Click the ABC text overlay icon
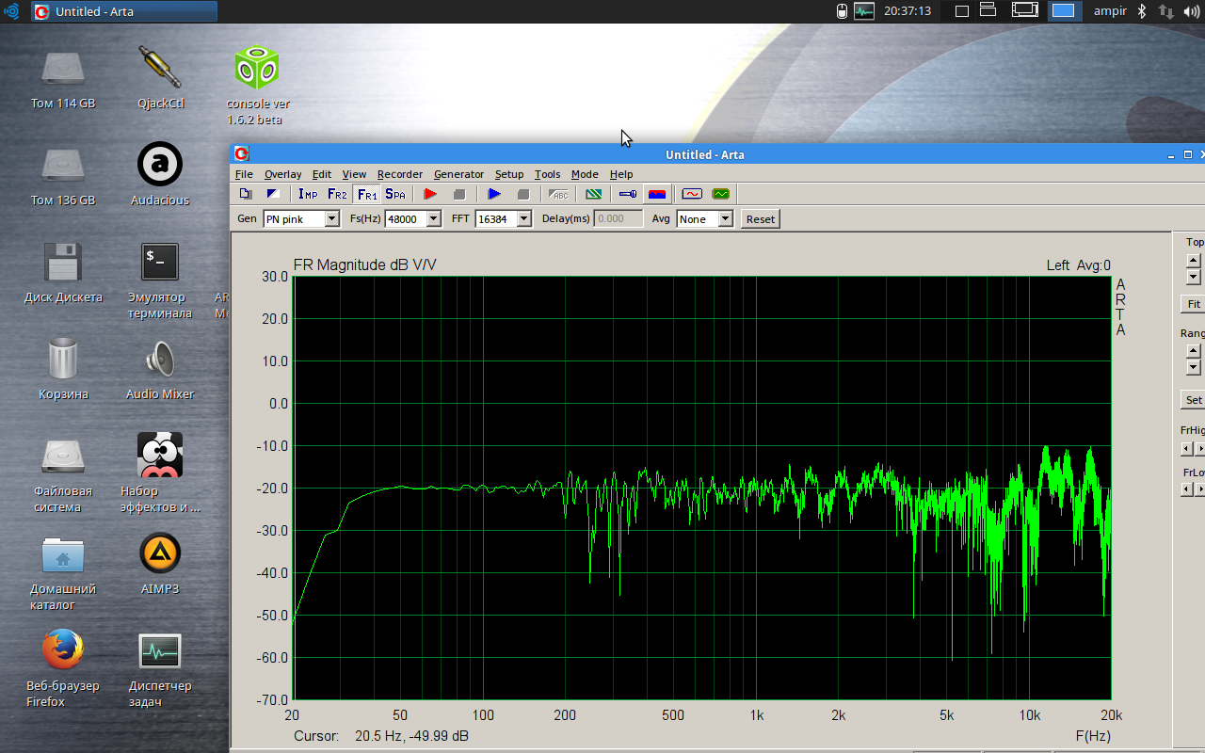The width and height of the screenshot is (1205, 753). pyautogui.click(x=559, y=194)
